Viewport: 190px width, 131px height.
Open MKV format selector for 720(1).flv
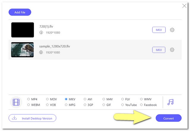(x=159, y=30)
